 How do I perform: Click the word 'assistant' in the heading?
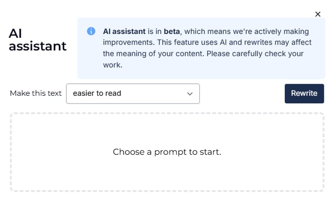point(38,46)
